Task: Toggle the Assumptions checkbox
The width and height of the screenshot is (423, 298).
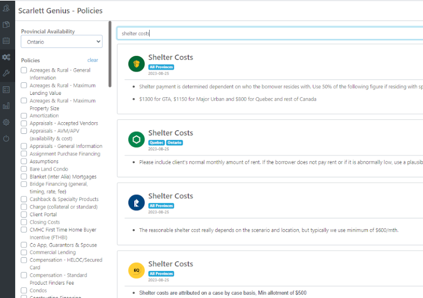Action: point(24,161)
